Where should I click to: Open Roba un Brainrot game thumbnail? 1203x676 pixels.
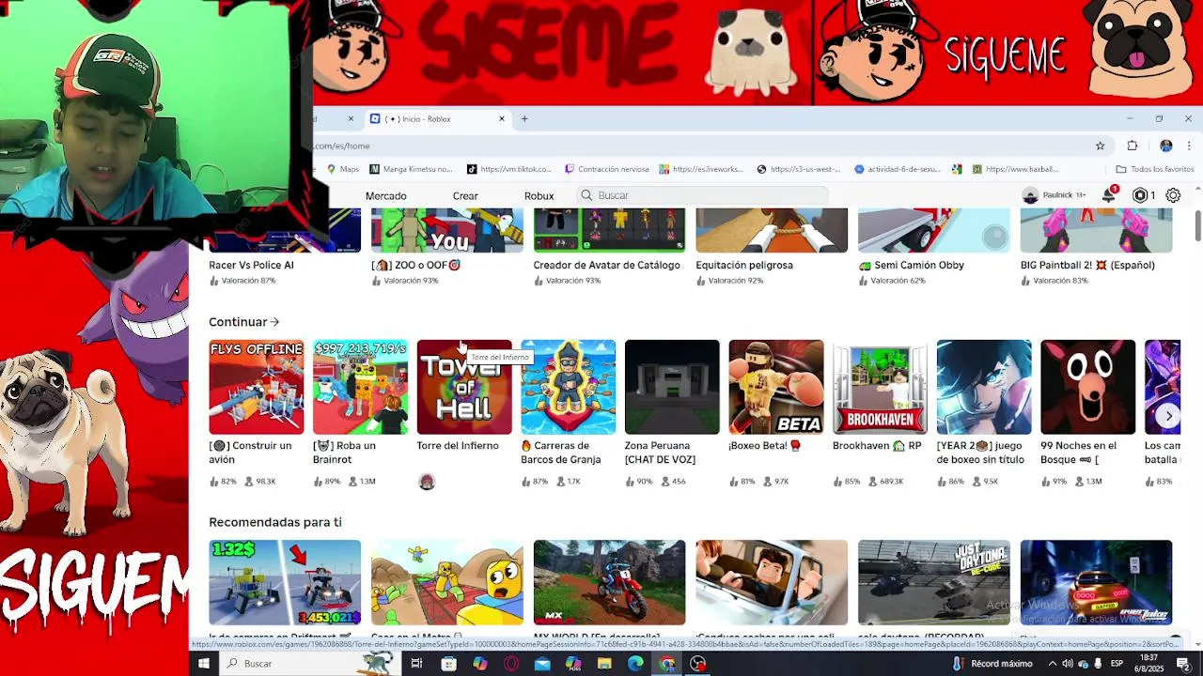tap(360, 387)
